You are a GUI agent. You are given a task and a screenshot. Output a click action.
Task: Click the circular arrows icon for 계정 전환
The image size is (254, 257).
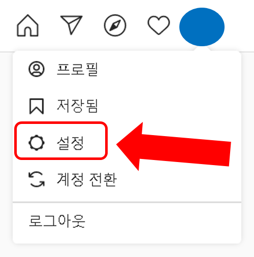[37, 179]
